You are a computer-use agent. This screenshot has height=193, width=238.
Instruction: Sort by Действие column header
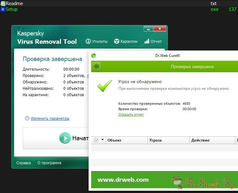point(212,140)
